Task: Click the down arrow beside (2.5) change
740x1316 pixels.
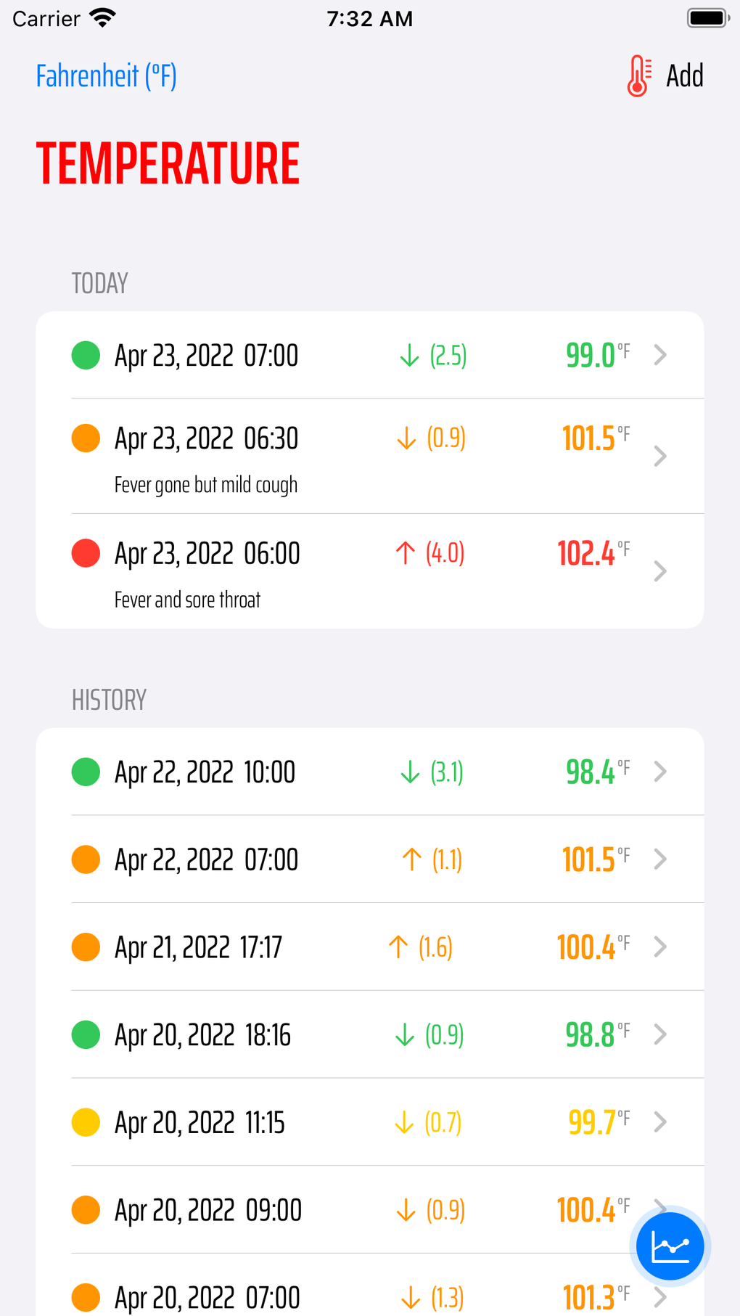Action: (409, 356)
